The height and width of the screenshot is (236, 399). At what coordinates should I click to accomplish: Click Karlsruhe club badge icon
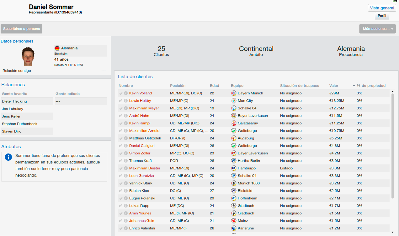click(233, 228)
